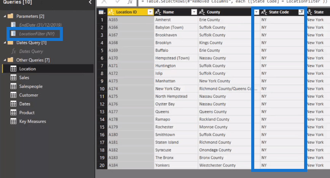The width and height of the screenshot is (330, 178).
Task: Click the Sales table icon
Action: (x=13, y=77)
